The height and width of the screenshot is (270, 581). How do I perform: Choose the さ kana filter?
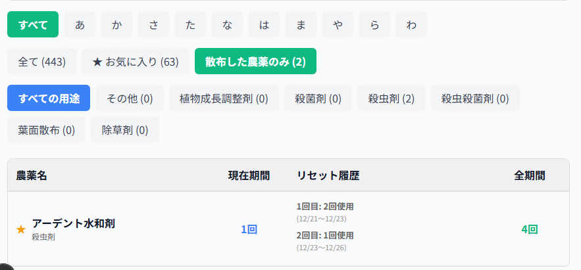(x=154, y=25)
